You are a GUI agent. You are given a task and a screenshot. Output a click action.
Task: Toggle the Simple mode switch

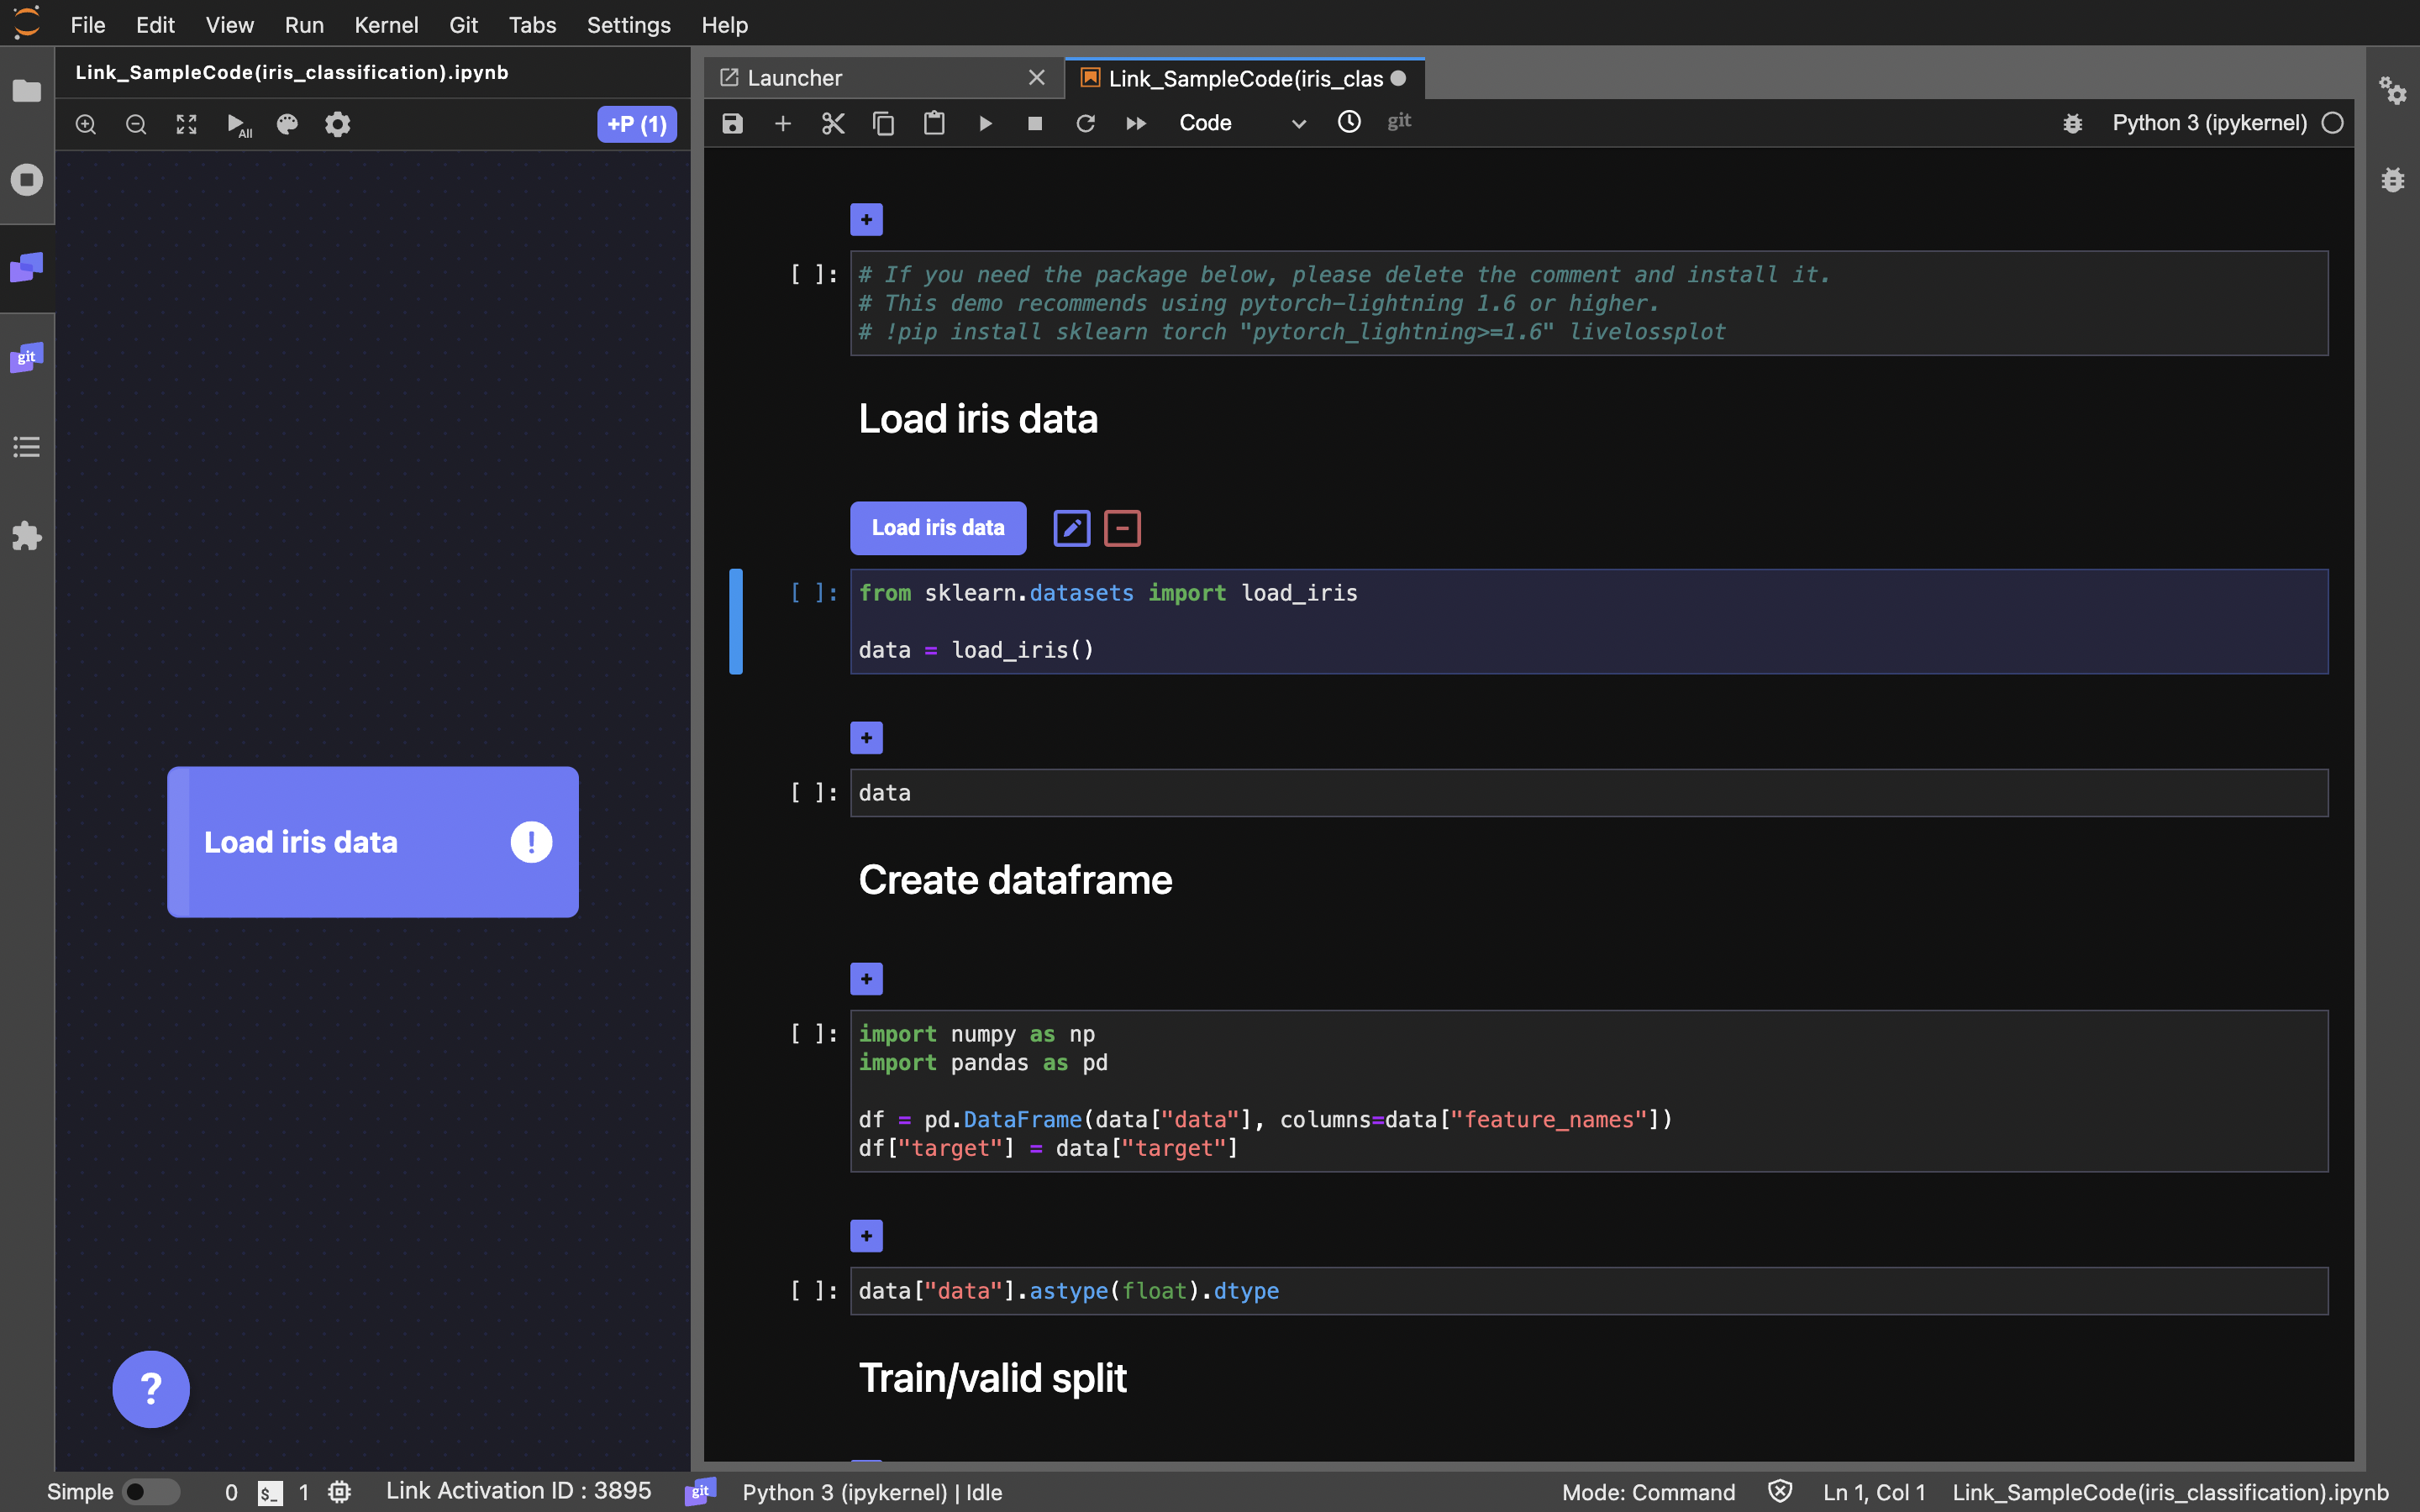point(150,1492)
